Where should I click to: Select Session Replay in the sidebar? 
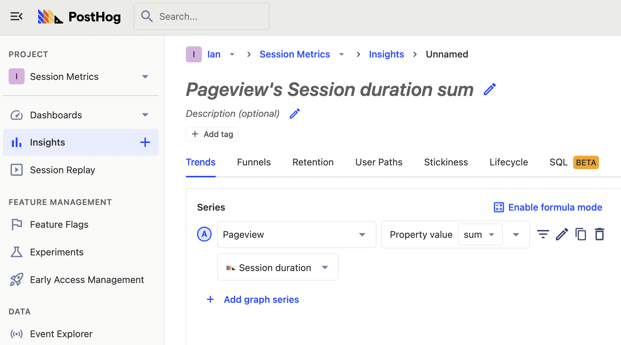tap(62, 170)
